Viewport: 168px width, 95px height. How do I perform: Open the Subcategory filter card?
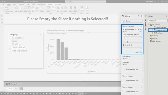132,58
